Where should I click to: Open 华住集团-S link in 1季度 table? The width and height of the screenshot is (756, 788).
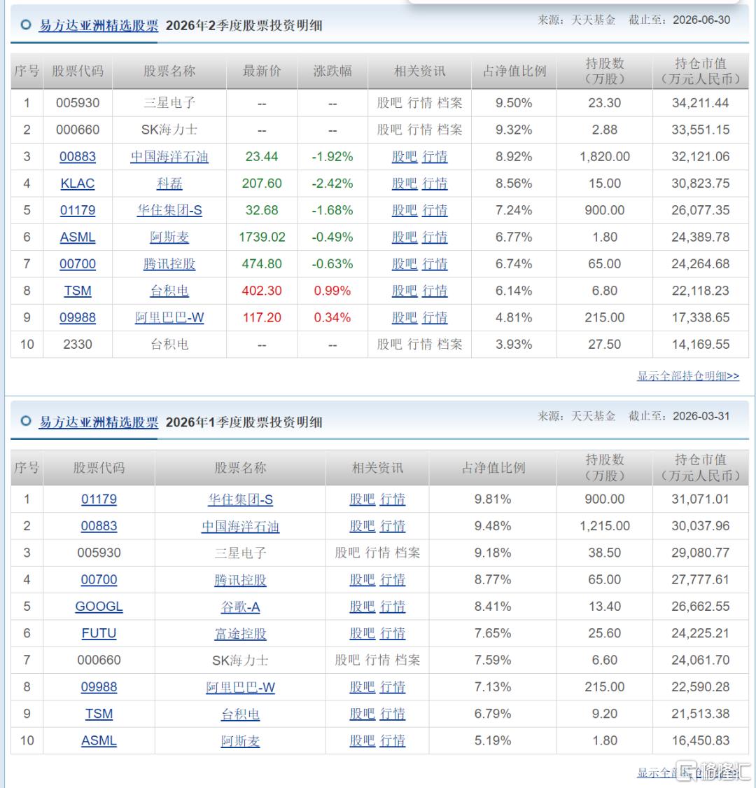tap(240, 499)
